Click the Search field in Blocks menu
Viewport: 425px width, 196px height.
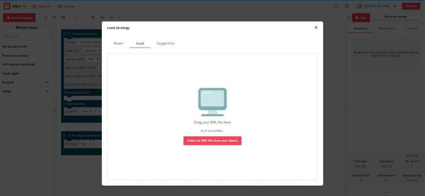coord(27,36)
